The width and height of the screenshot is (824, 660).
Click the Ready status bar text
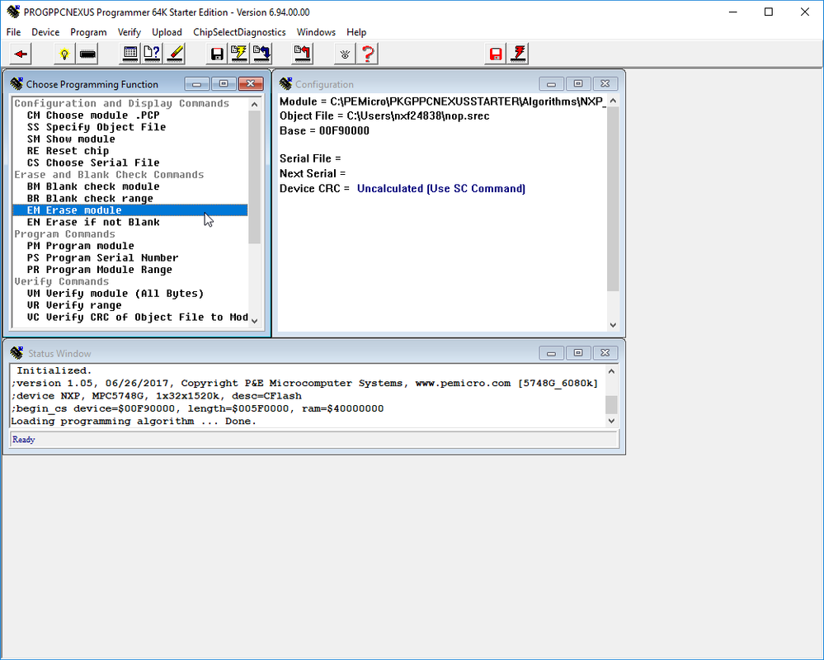24,439
